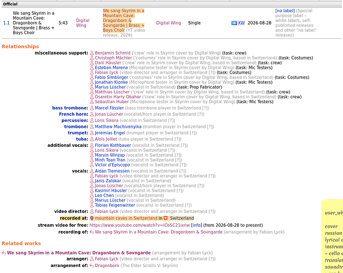Open the [no label] label link
The width and height of the screenshot is (343, 273).
click(285, 11)
